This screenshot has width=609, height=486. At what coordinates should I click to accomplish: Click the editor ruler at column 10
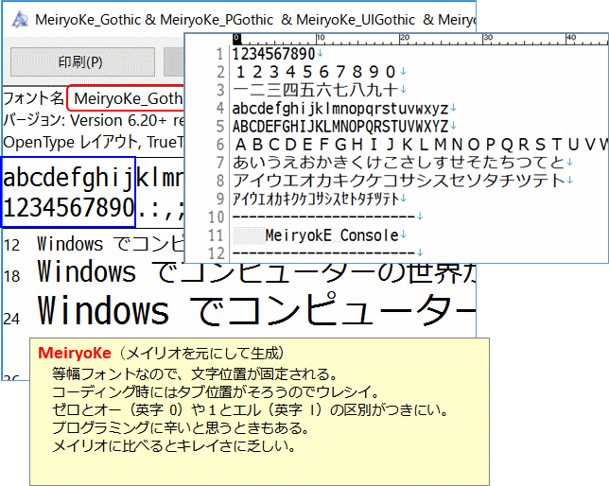pos(321,38)
